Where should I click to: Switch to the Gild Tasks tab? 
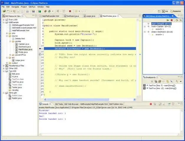[59, 104]
